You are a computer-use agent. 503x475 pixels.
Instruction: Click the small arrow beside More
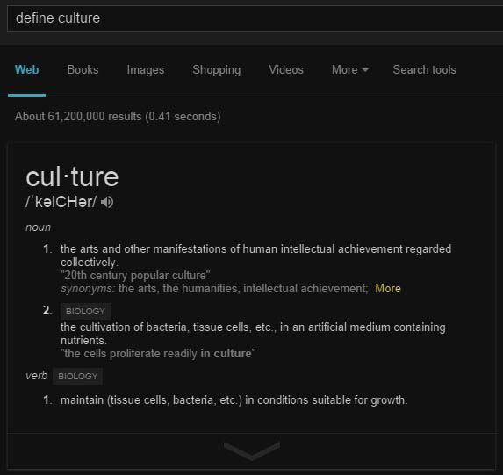[x=365, y=70]
